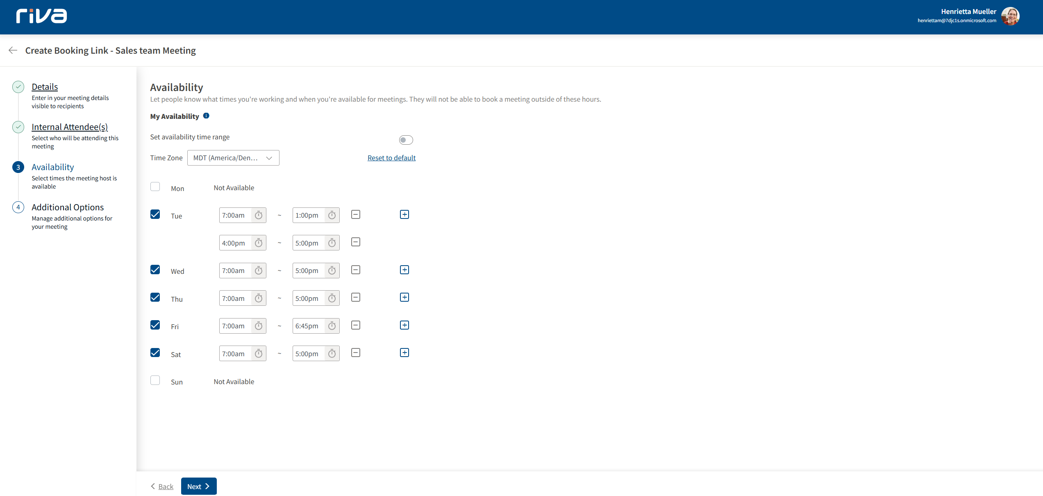This screenshot has height=496, width=1043.
Task: Click Mon 'Not Available' text
Action: pyautogui.click(x=234, y=188)
